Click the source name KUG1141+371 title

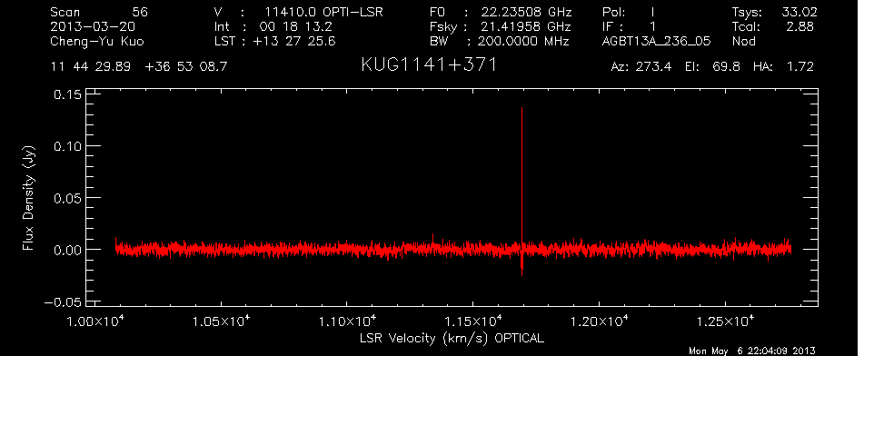[x=429, y=65]
